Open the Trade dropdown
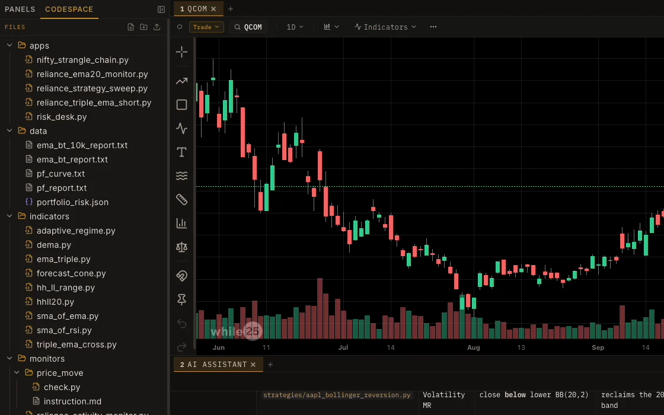The image size is (664, 415). (x=206, y=27)
